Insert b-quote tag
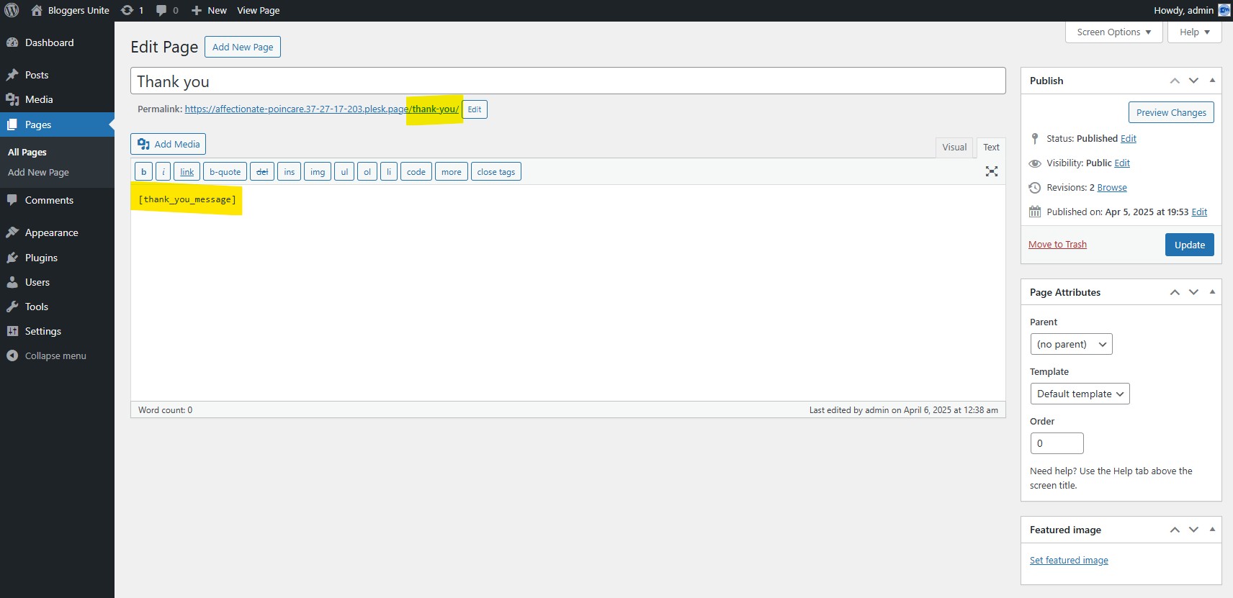This screenshot has height=598, width=1233. (x=225, y=172)
